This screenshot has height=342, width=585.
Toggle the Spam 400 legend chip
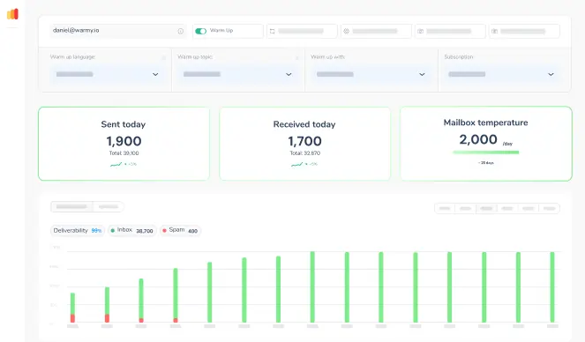tap(180, 231)
